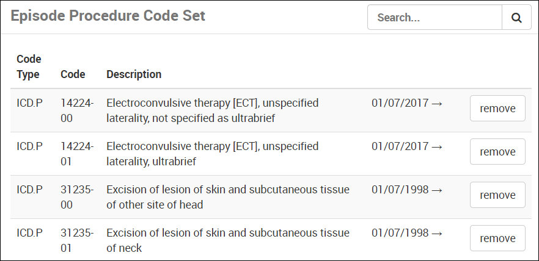
Task: Click the 01/07/1998 date for code 31235-01
Action: pos(406,233)
